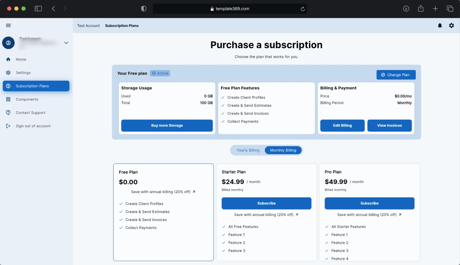
Task: Click the Monthly billing period value
Action: click(x=405, y=103)
